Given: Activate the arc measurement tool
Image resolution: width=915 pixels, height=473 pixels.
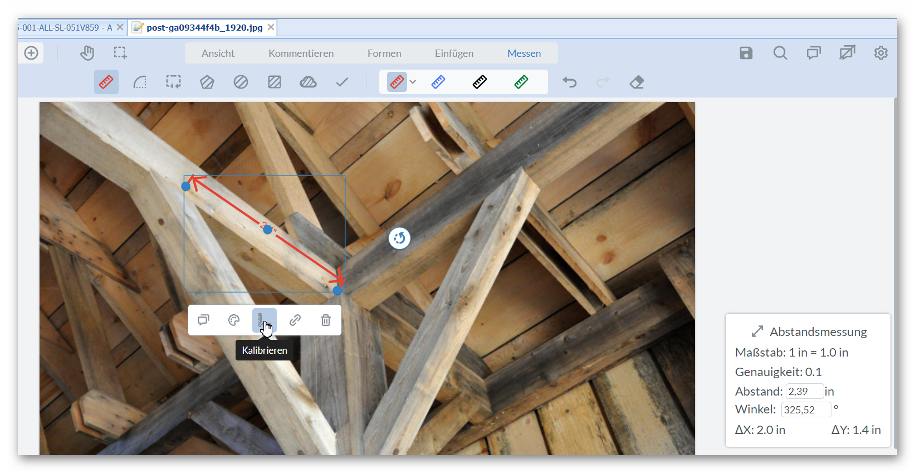Looking at the screenshot, I should (x=140, y=82).
